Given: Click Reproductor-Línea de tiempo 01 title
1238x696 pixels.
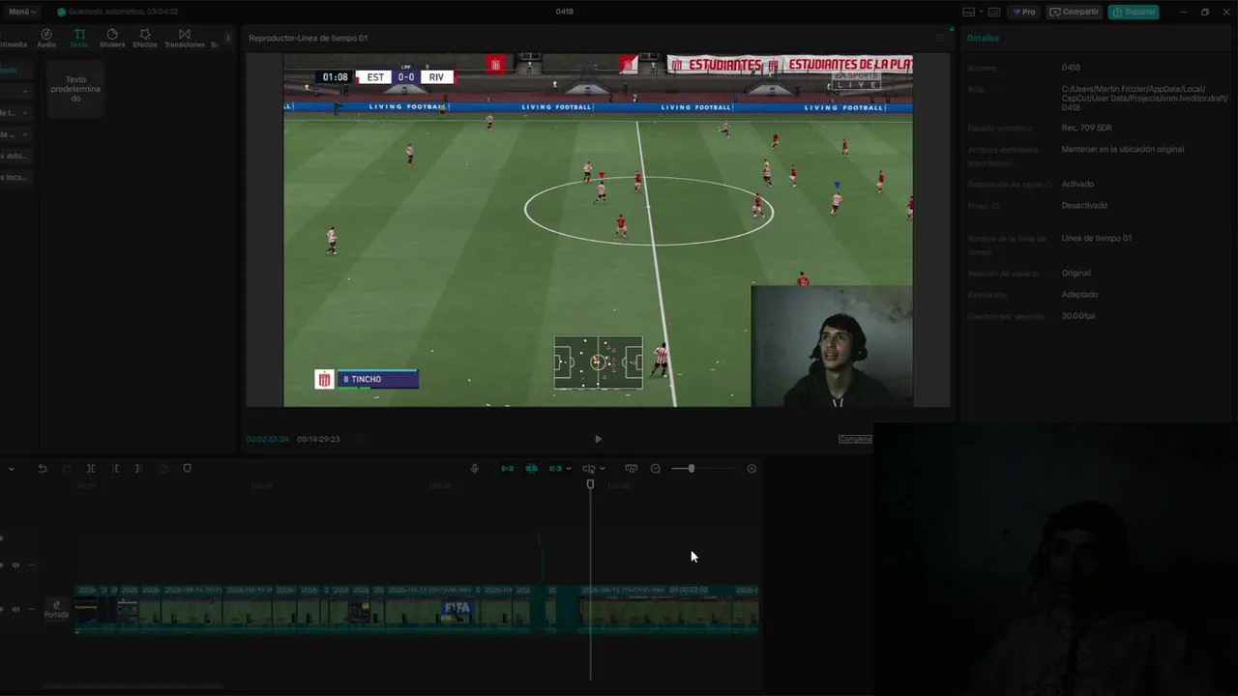Looking at the screenshot, I should 308,38.
